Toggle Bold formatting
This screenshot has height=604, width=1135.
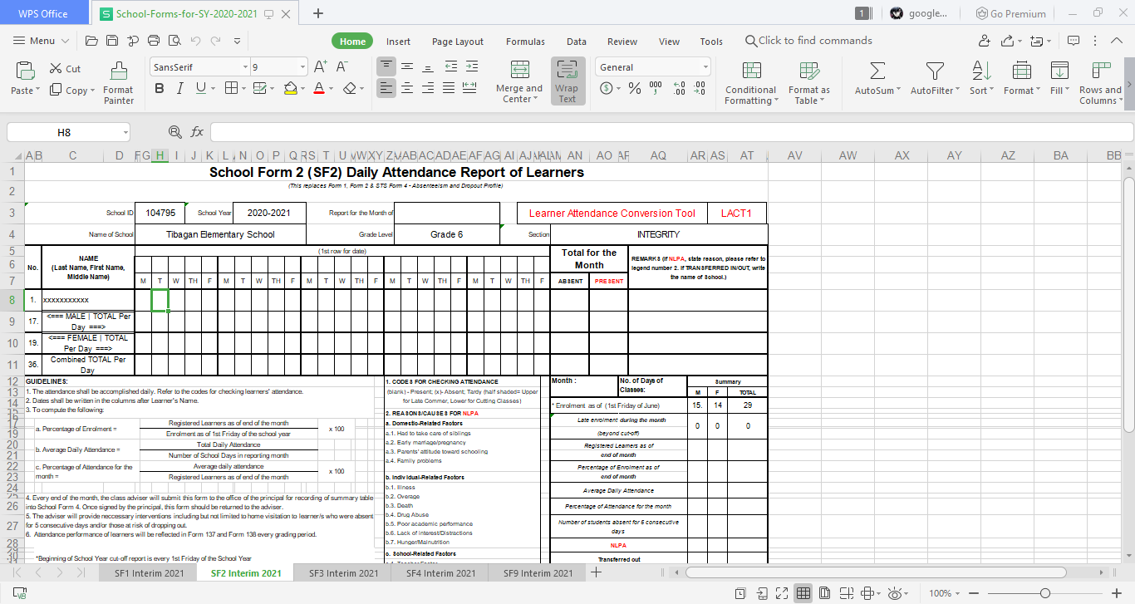point(159,88)
